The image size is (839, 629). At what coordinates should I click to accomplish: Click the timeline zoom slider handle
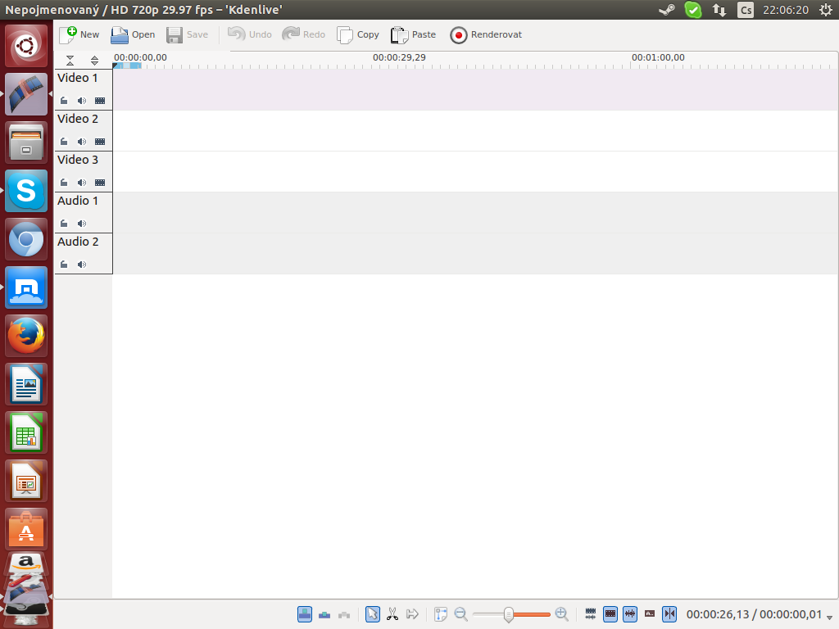tap(509, 614)
